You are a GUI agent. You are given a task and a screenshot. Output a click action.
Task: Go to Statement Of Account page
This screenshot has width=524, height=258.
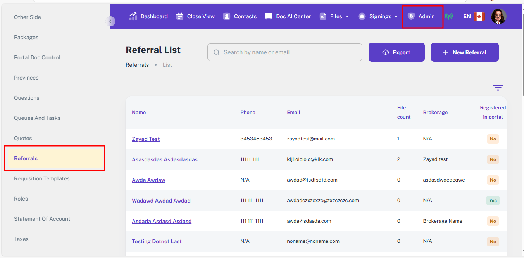pyautogui.click(x=42, y=219)
